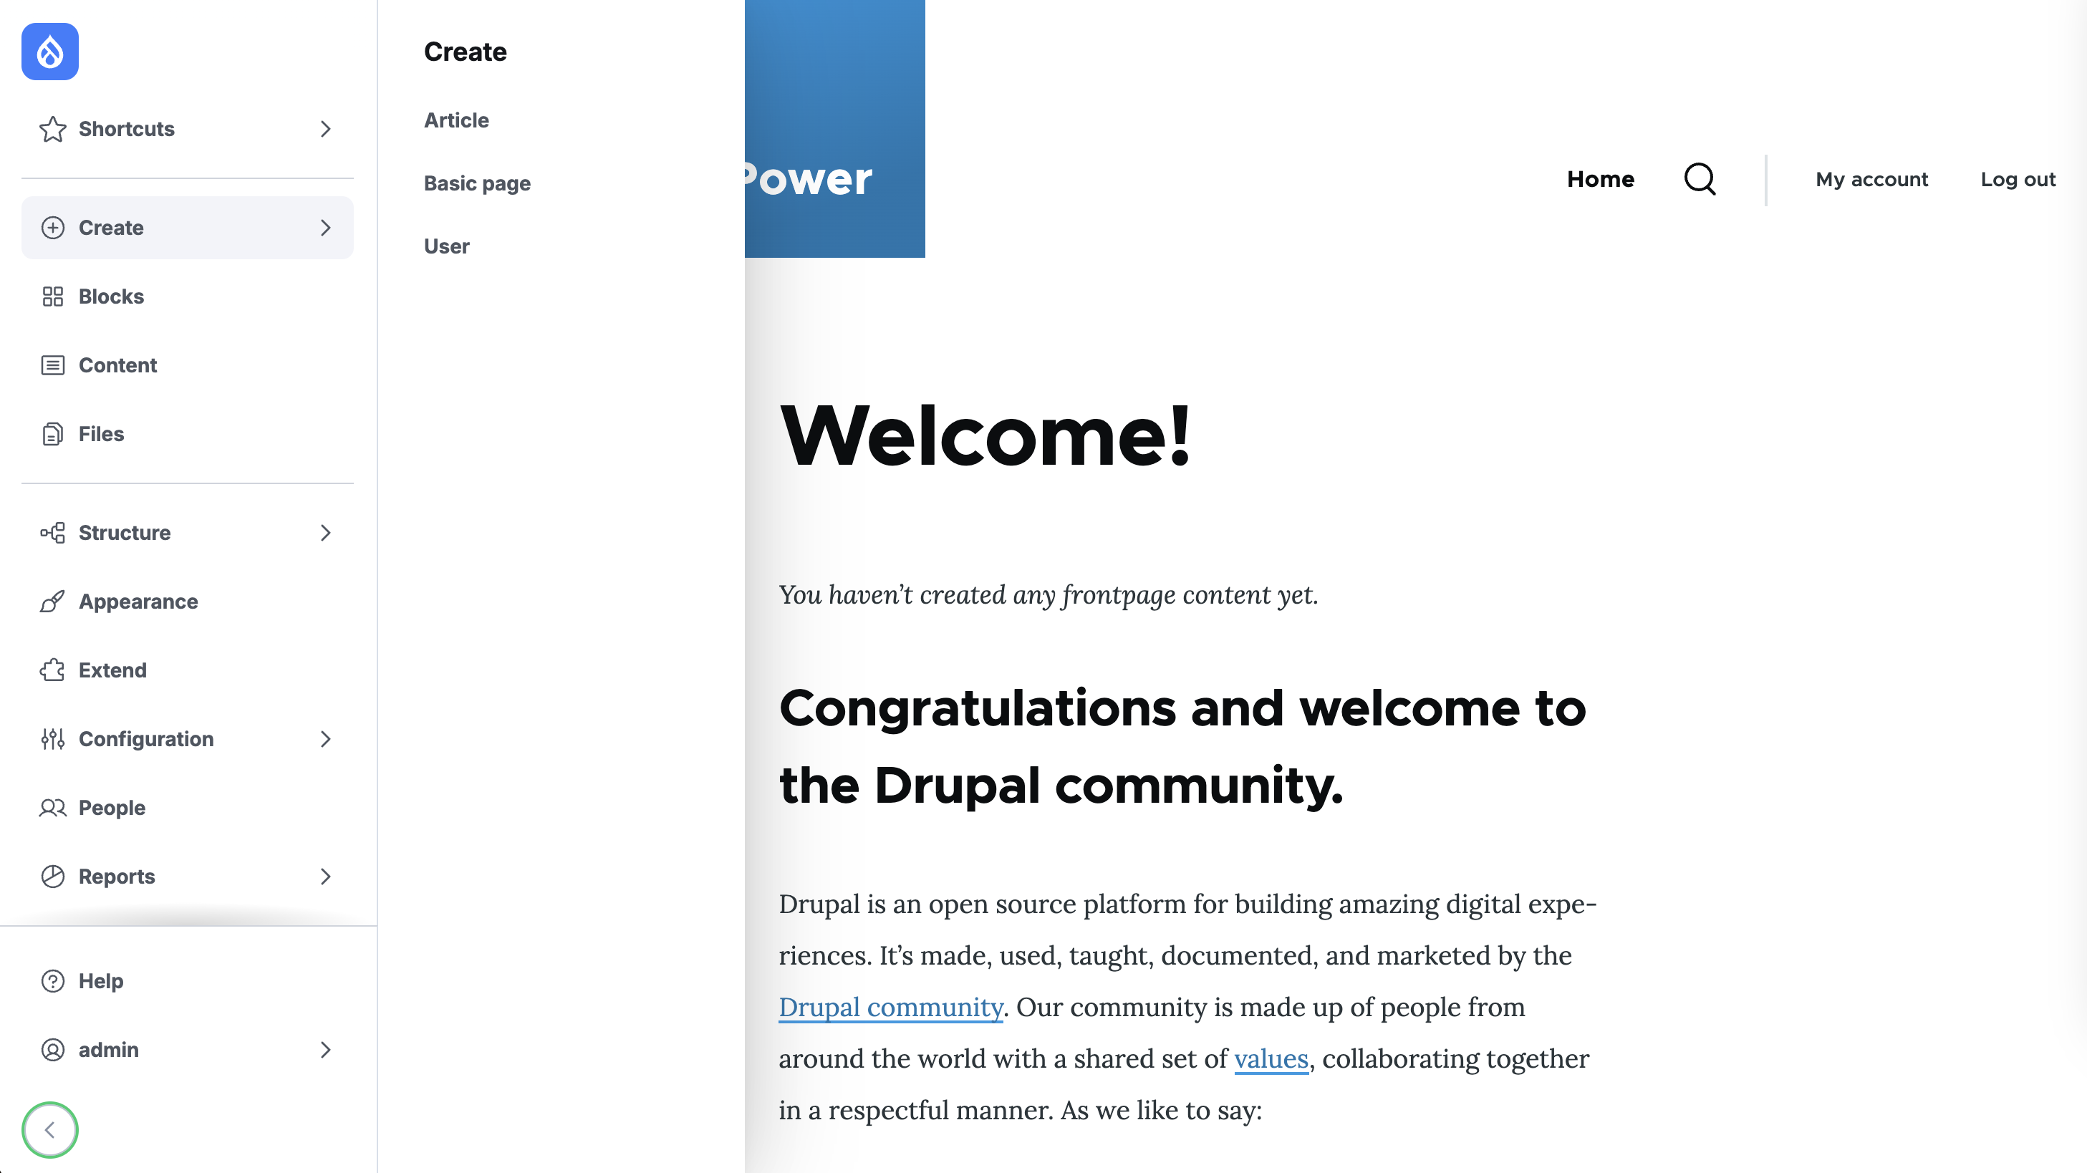Expand the Reports menu item
This screenshot has width=2087, height=1173.
(324, 876)
